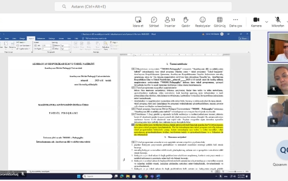Open Task View on the shared taskbar
The image size is (288, 181).
pos(116,176)
